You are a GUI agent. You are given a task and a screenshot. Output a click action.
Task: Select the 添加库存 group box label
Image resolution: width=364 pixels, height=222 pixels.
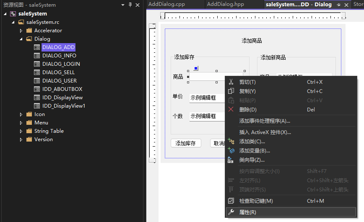coord(184,57)
